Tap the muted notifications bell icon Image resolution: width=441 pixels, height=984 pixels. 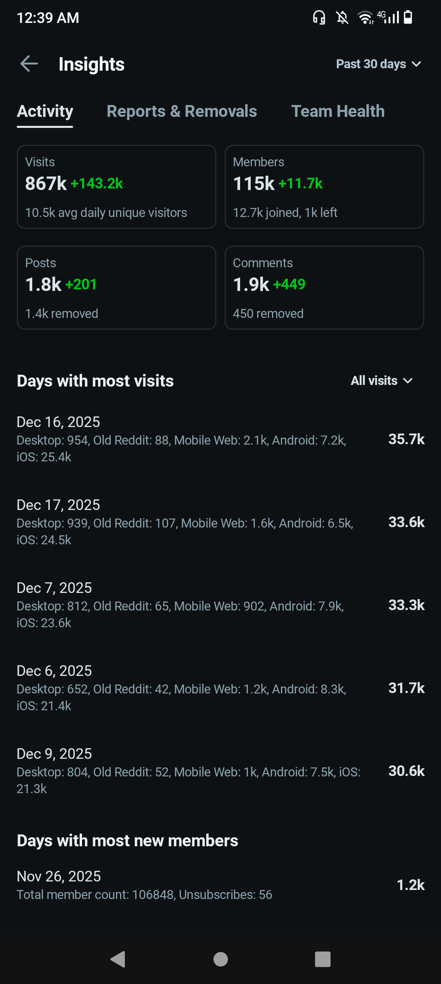342,18
